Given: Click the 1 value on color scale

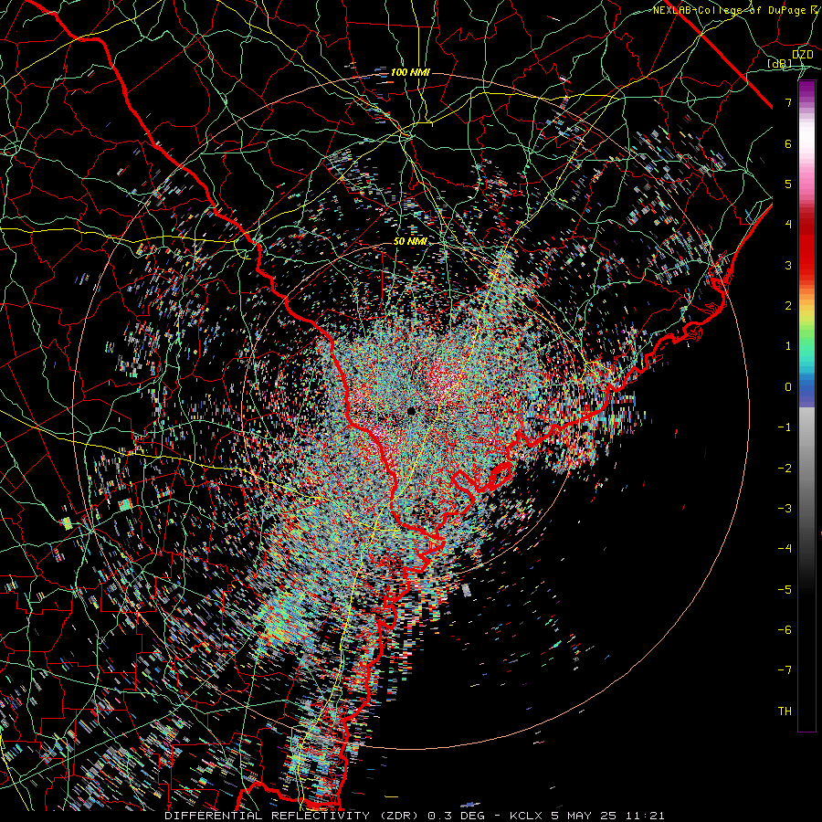Looking at the screenshot, I should [x=788, y=346].
